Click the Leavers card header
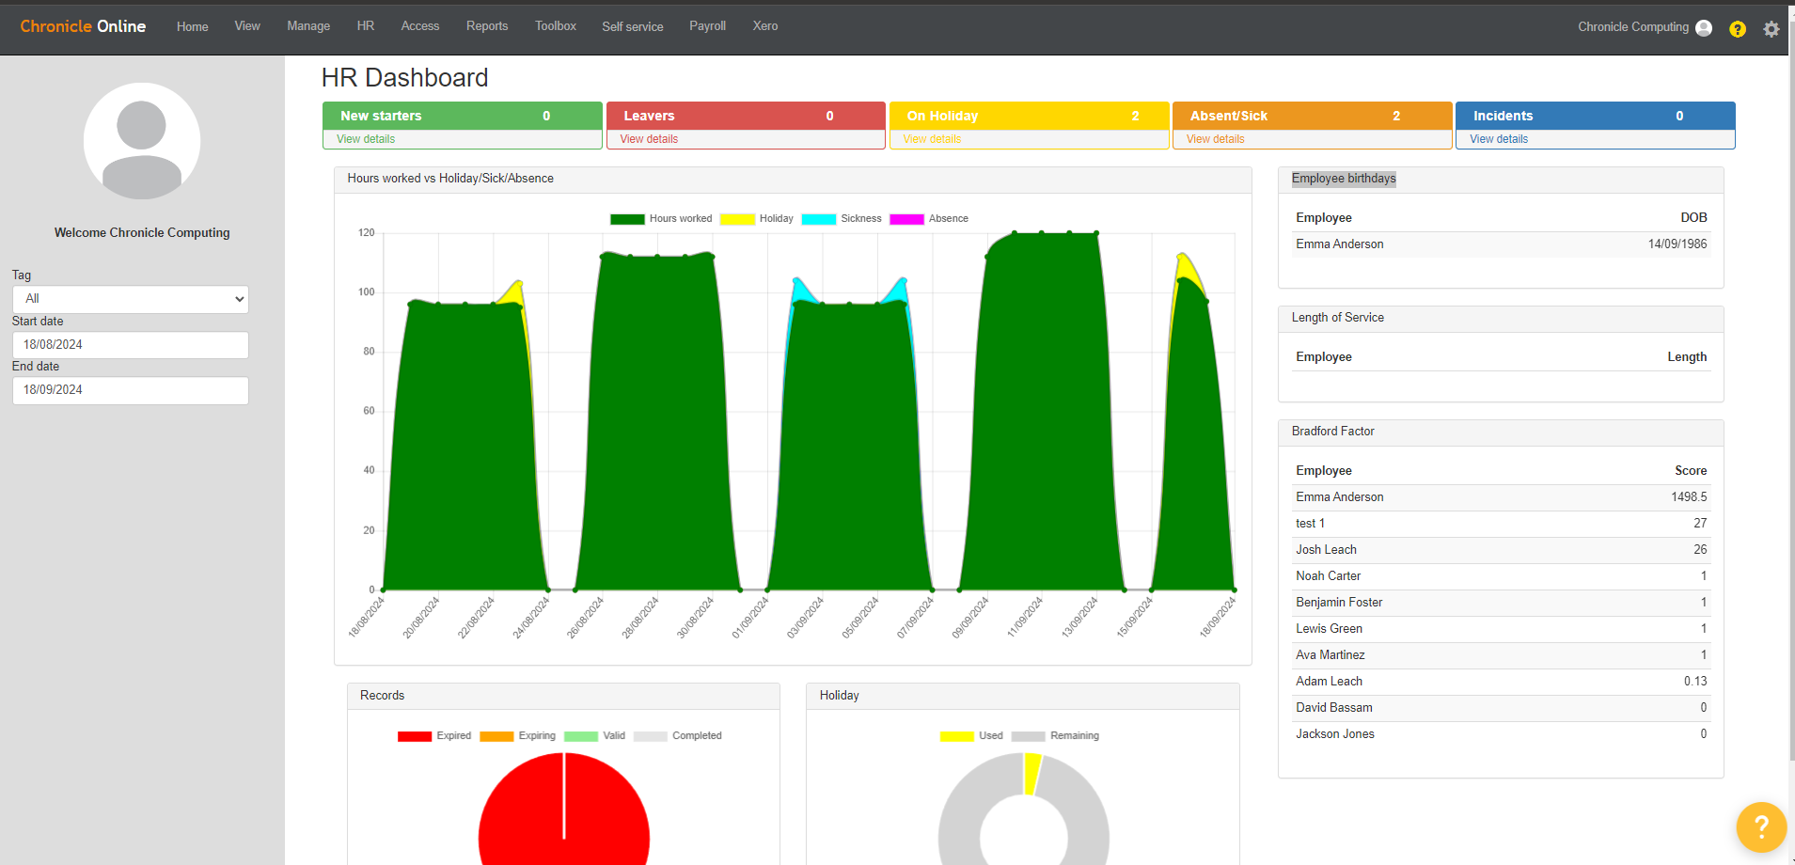The image size is (1795, 865). click(x=746, y=116)
